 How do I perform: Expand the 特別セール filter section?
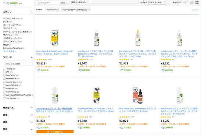(18, 108)
